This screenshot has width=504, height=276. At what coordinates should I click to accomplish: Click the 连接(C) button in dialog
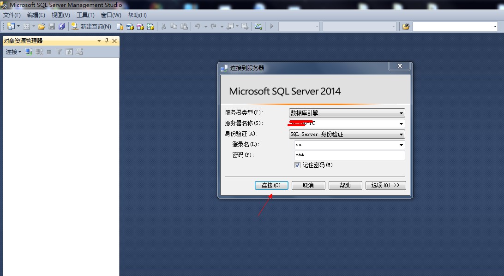tap(271, 185)
